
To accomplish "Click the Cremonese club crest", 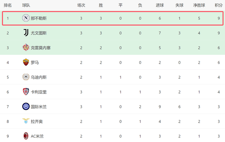I will (x=26, y=47).
